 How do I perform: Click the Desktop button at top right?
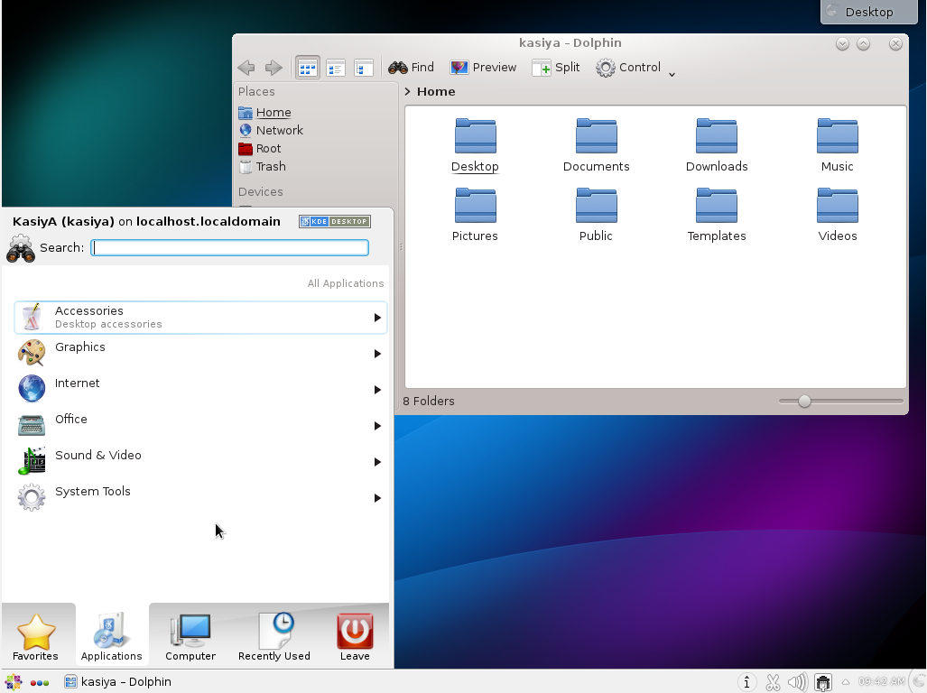[x=868, y=12]
